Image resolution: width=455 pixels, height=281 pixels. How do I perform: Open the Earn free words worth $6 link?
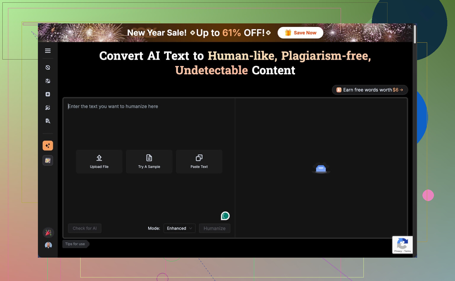pos(370,90)
